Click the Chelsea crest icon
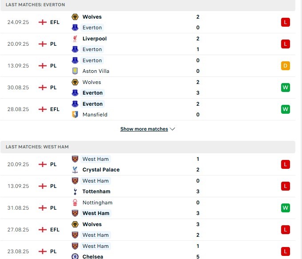The height and width of the screenshot is (259, 302). tap(75, 256)
